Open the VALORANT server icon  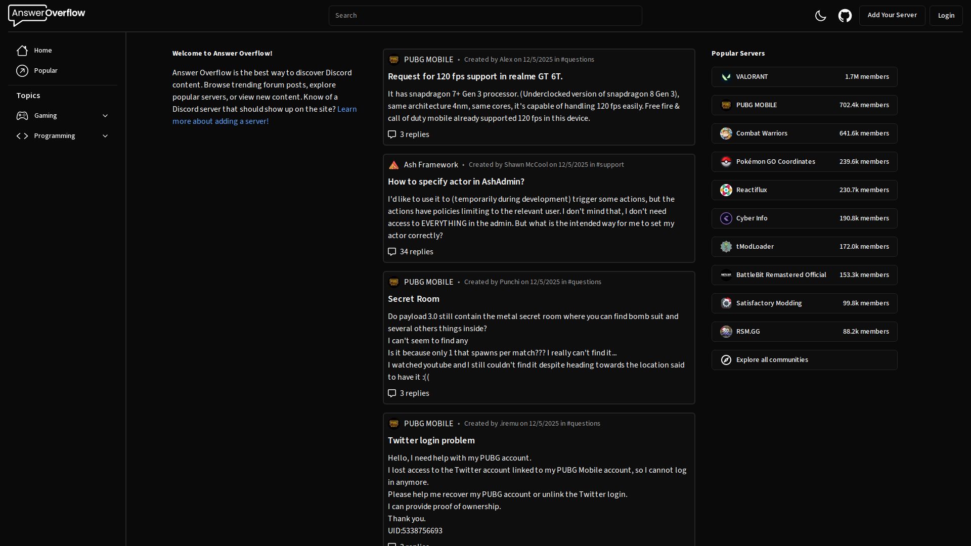[x=726, y=77]
